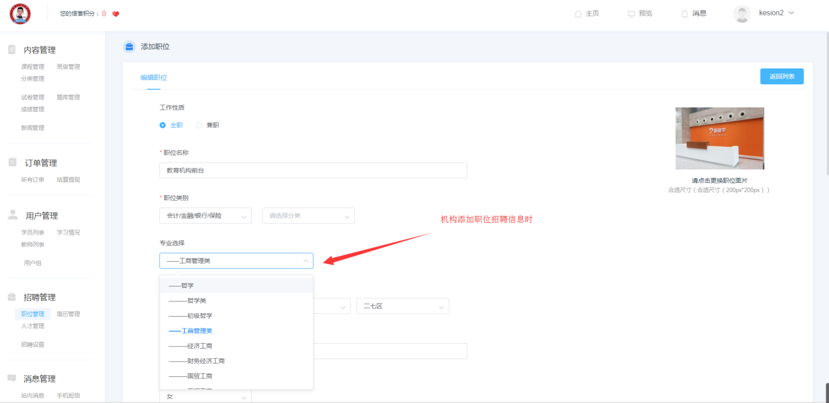Open the 消息 bell notification icon
This screenshot has width=829, height=403.
(685, 14)
